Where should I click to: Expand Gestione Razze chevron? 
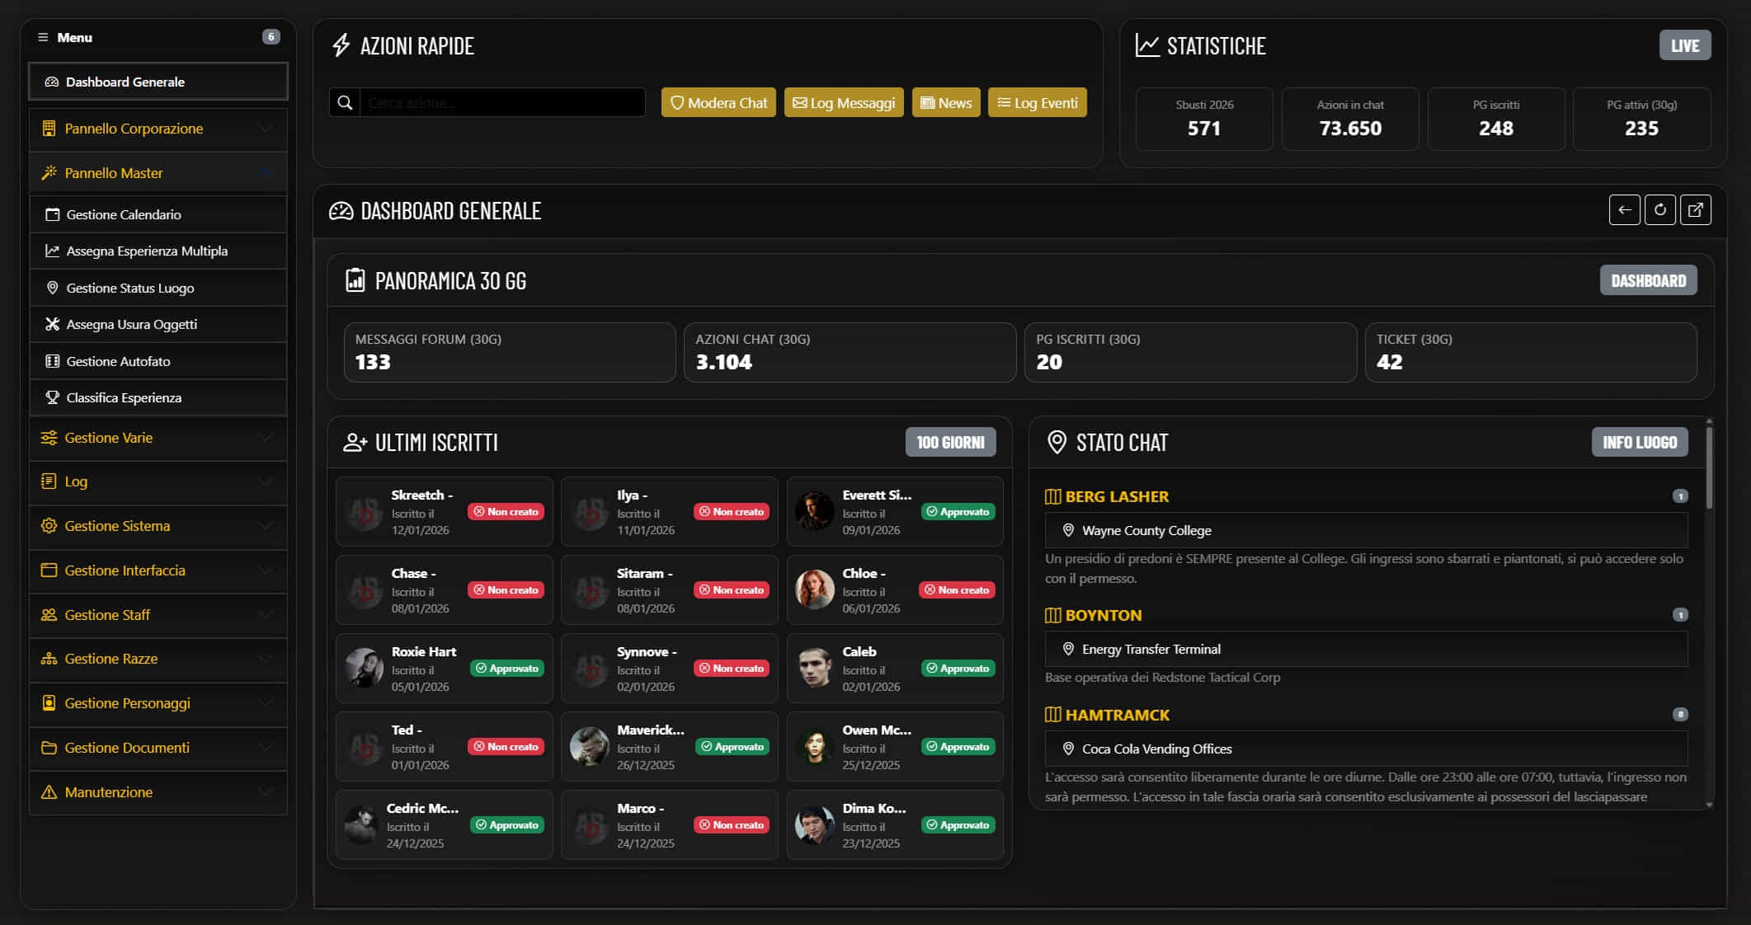pyautogui.click(x=266, y=659)
